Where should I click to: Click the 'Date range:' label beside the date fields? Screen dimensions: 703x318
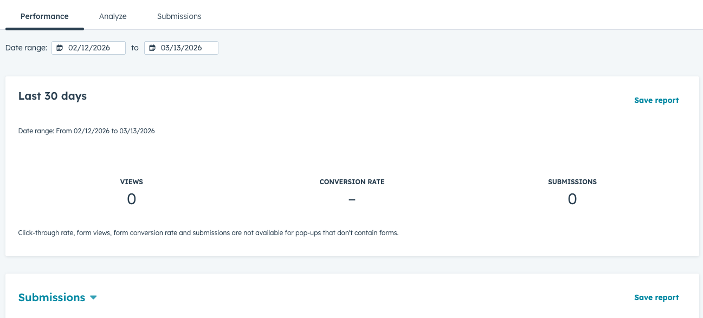[x=26, y=48]
